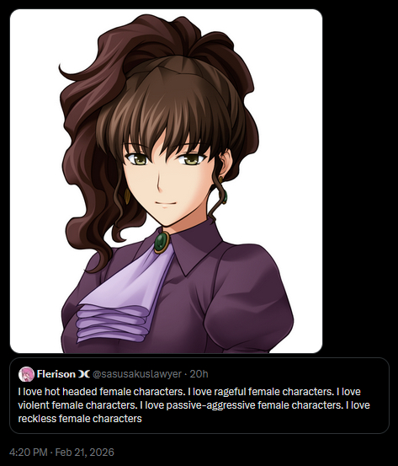Click the line starting 'violent female characters'

(194, 405)
